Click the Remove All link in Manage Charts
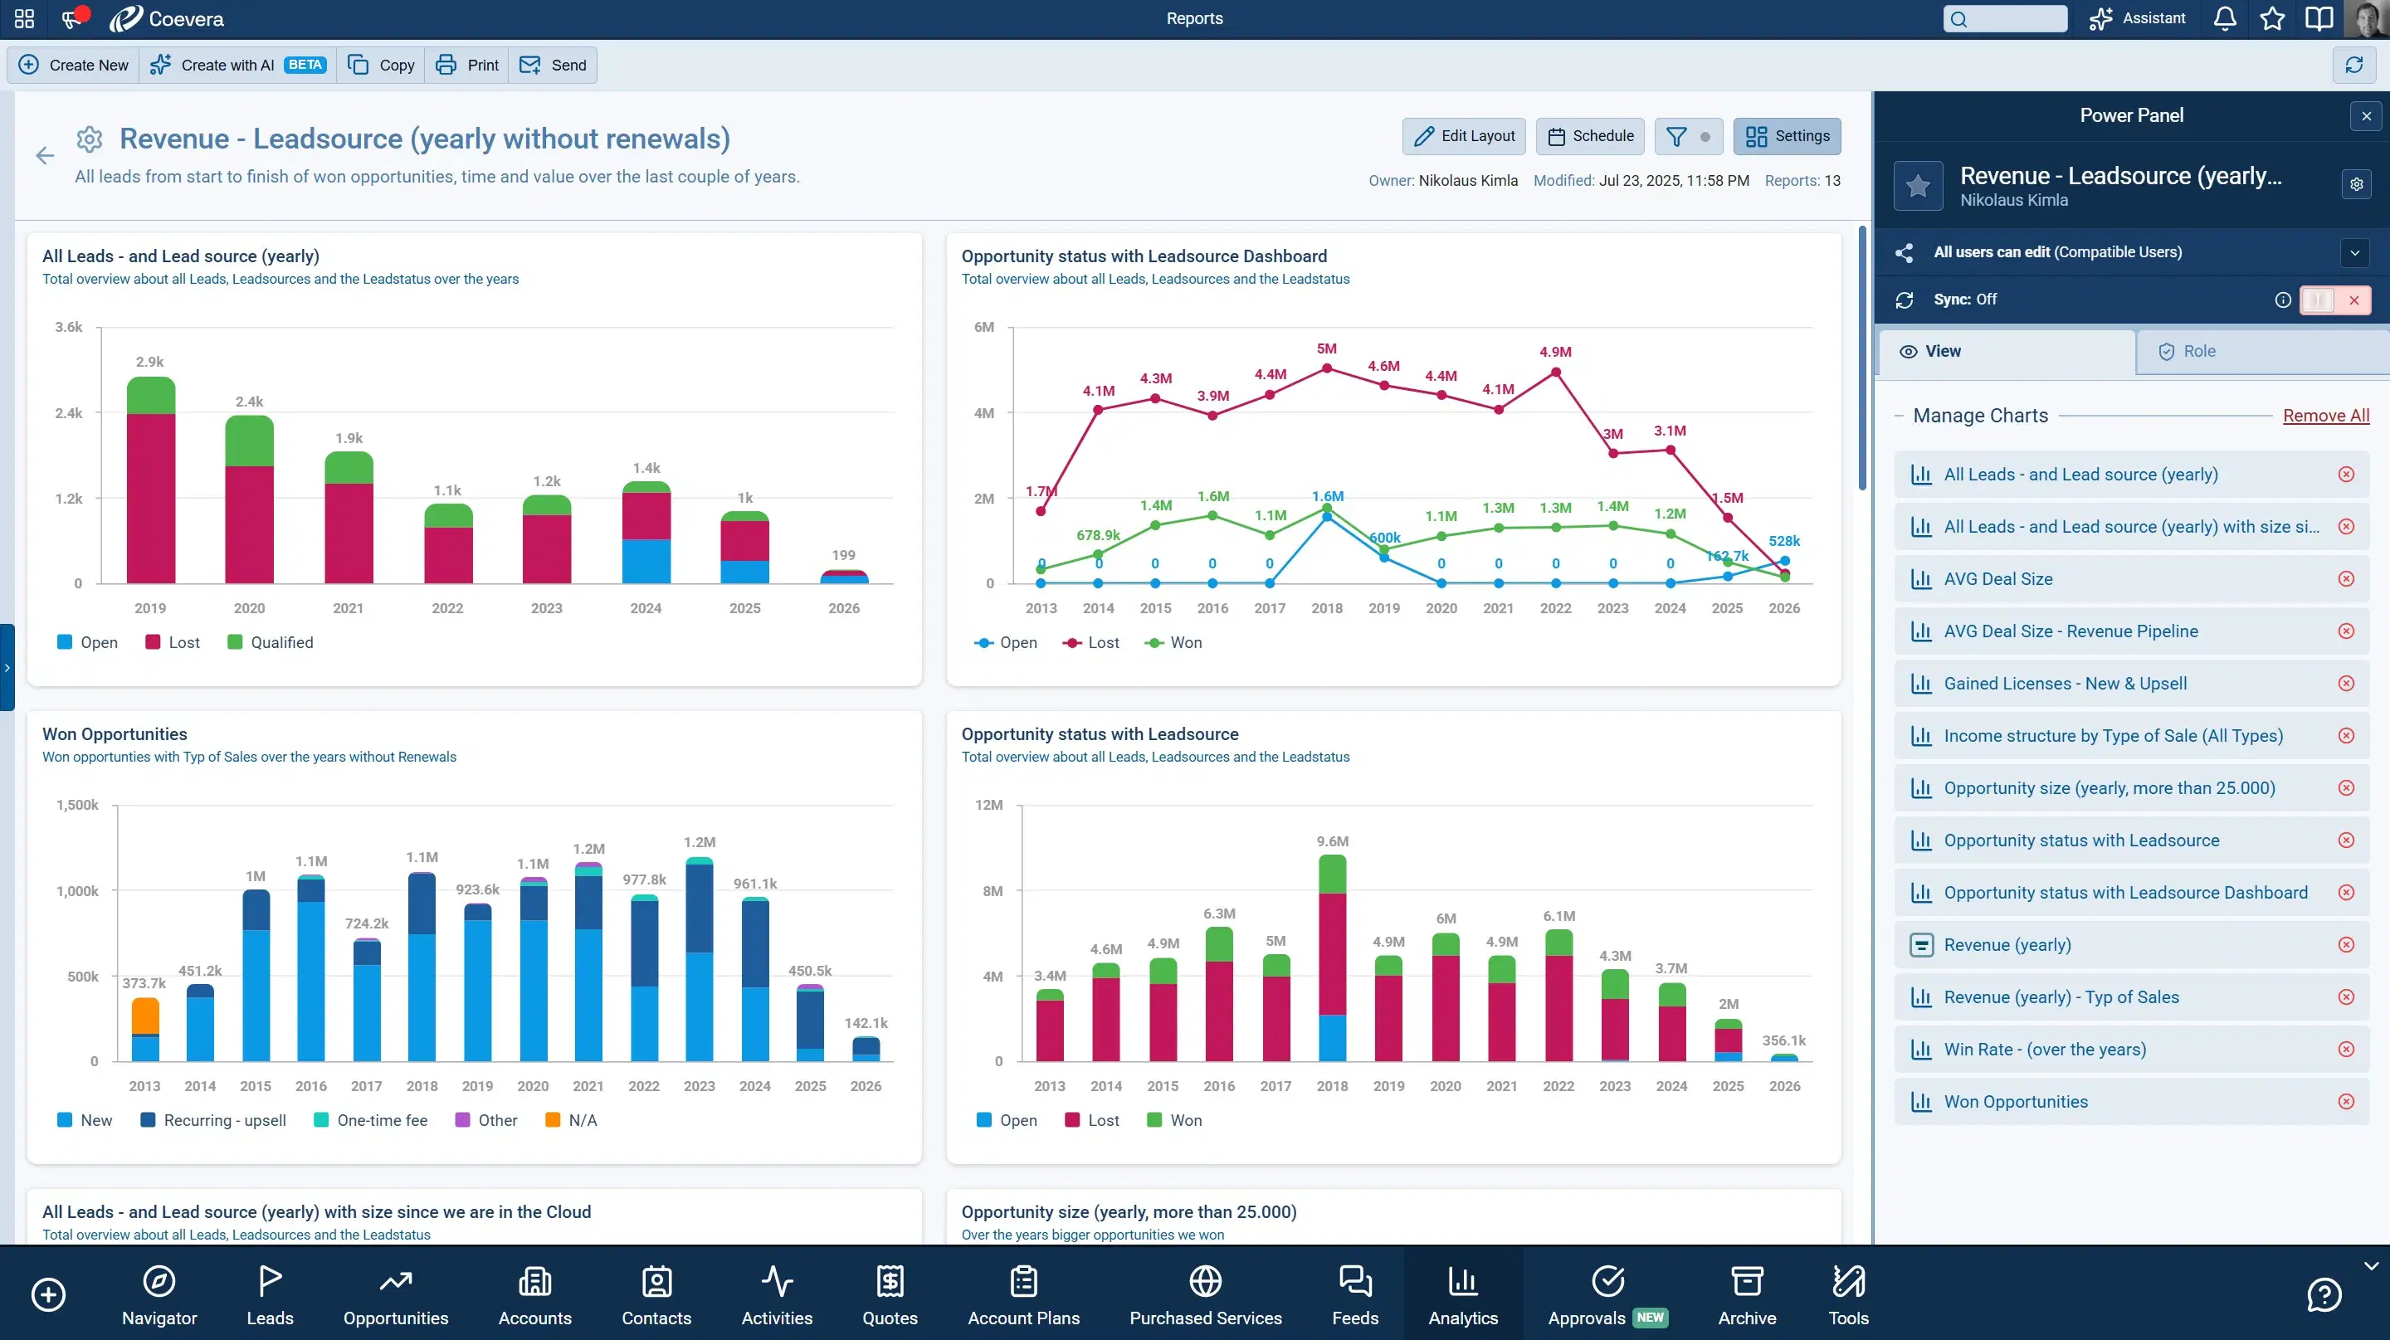The height and width of the screenshot is (1340, 2390). tap(2326, 416)
